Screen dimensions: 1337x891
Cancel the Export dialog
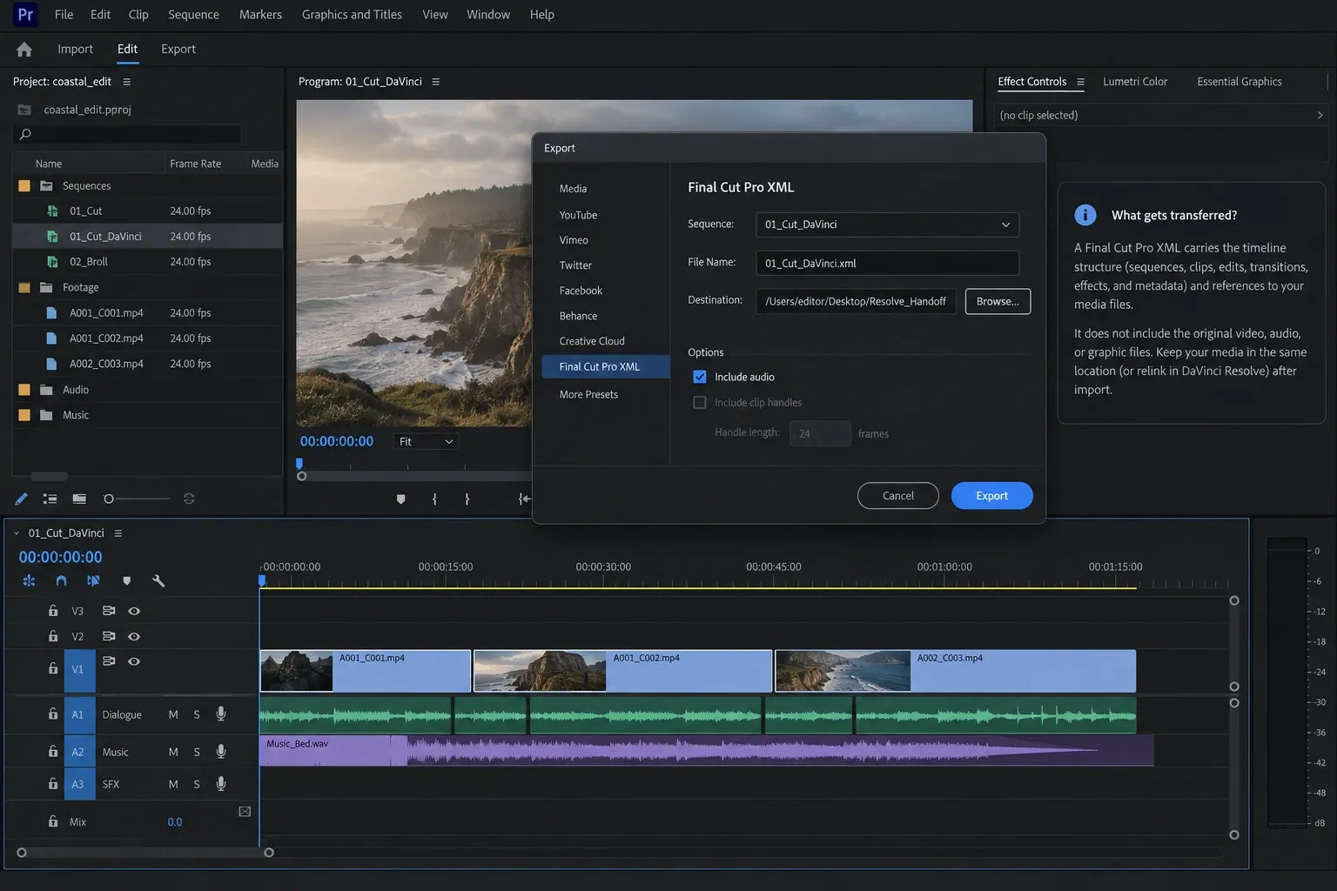(x=898, y=496)
